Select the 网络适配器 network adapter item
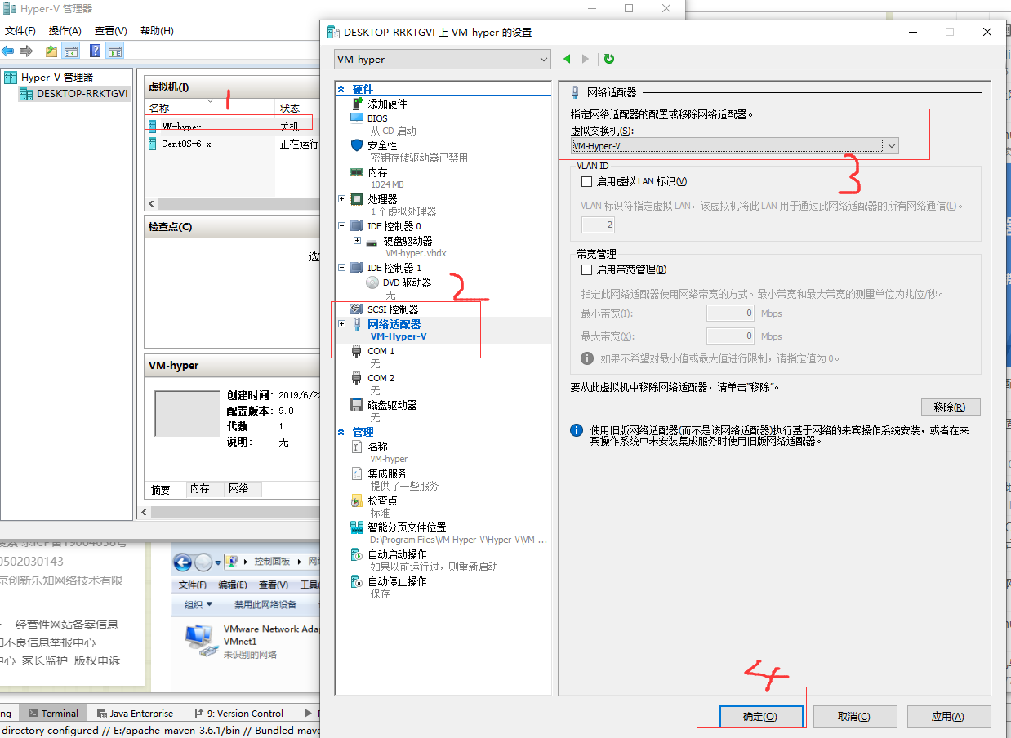 [394, 324]
